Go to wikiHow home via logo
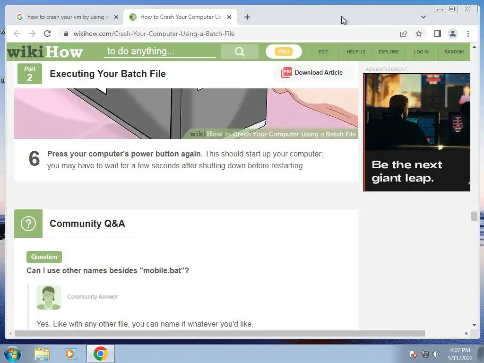This screenshot has height=363, width=484. tap(45, 52)
